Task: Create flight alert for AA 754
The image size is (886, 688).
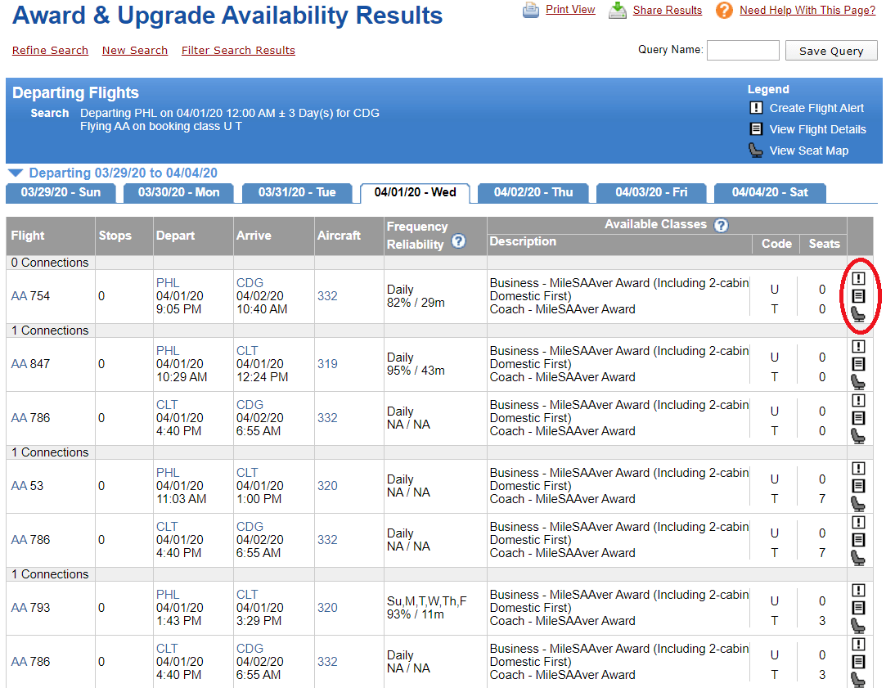Action: [858, 278]
